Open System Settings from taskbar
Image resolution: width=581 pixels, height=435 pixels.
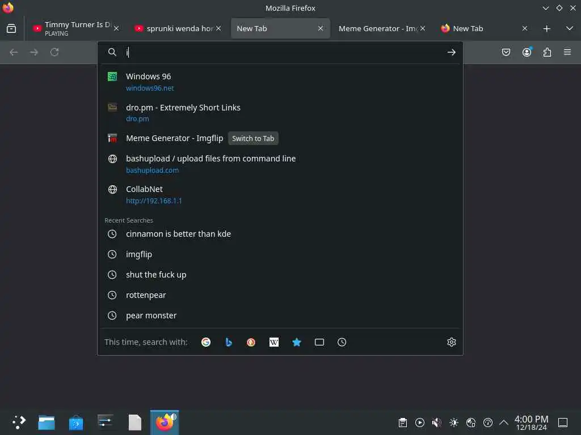click(106, 422)
